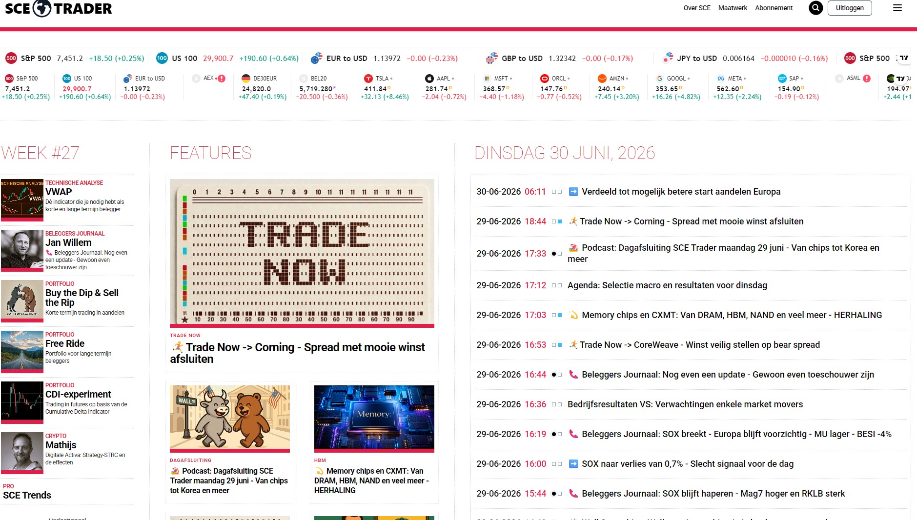Open the hamburger menu icon
Image resolution: width=917 pixels, height=520 pixels.
click(897, 8)
